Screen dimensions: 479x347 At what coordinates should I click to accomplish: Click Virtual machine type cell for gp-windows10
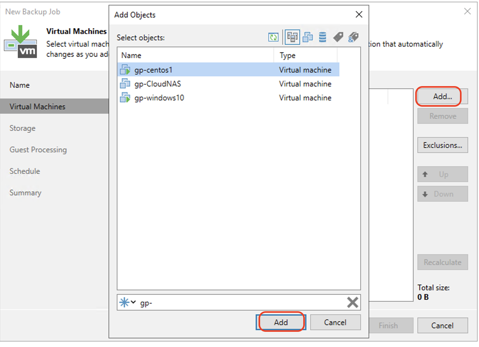click(x=305, y=98)
